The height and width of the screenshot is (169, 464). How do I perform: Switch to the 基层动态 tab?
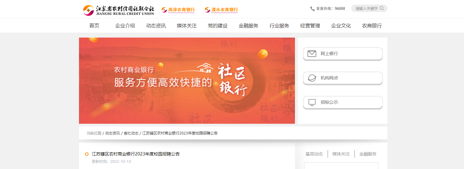click(x=314, y=154)
